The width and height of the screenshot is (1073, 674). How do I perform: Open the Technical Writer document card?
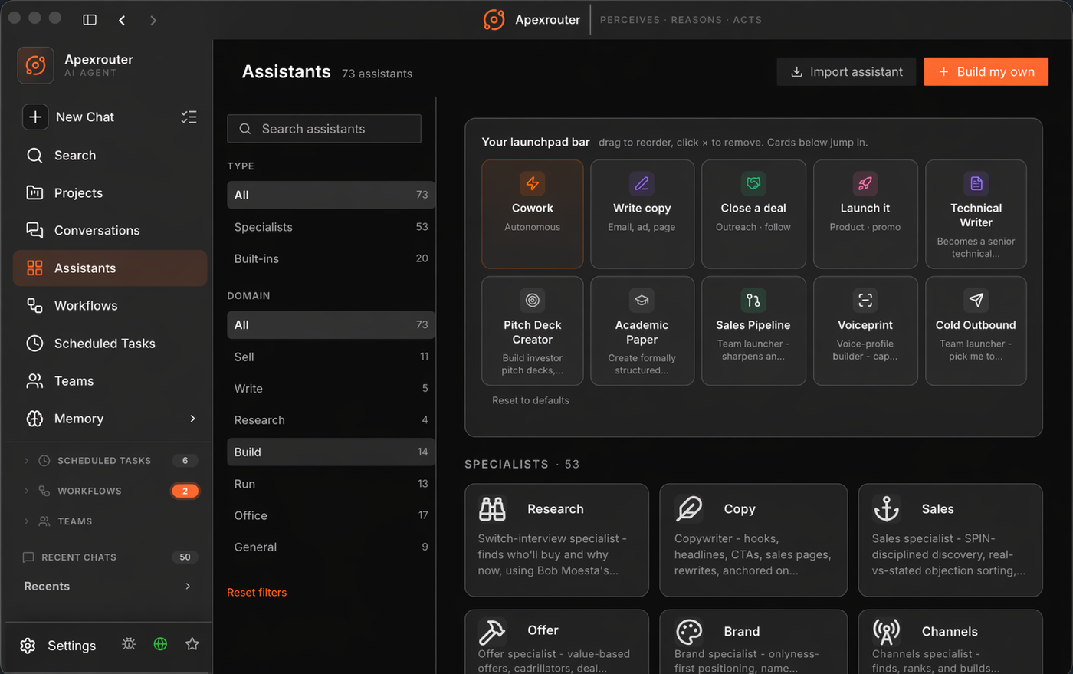[976, 214]
